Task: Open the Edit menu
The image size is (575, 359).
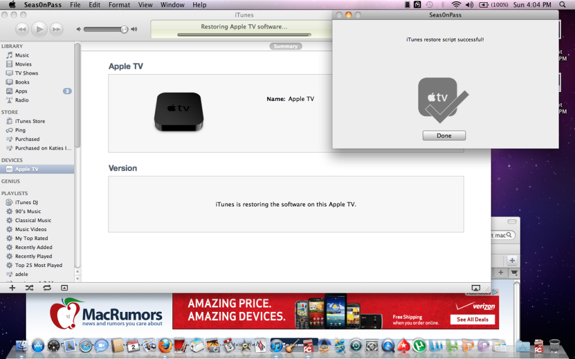Action: [94, 4]
